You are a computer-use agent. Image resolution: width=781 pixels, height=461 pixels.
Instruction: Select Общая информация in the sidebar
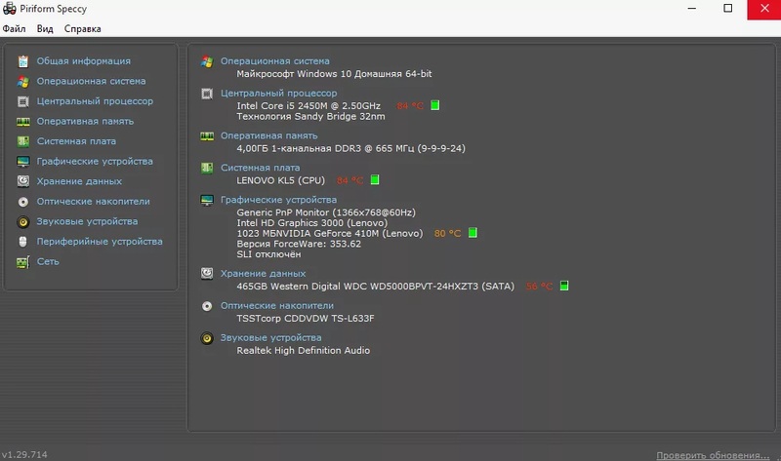click(83, 60)
